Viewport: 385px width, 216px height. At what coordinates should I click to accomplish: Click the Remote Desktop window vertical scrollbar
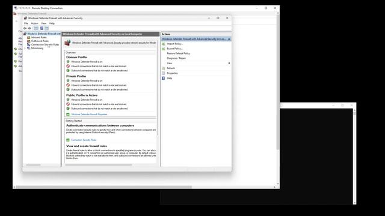point(278,82)
